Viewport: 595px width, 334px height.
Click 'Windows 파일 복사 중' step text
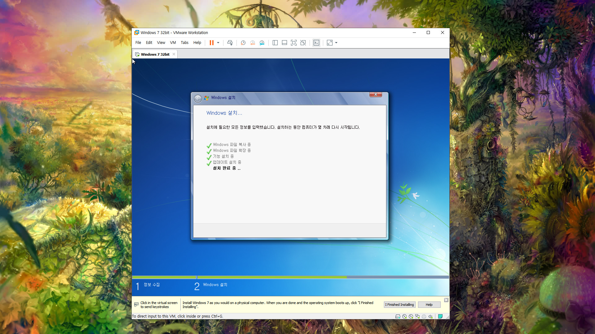pyautogui.click(x=232, y=145)
